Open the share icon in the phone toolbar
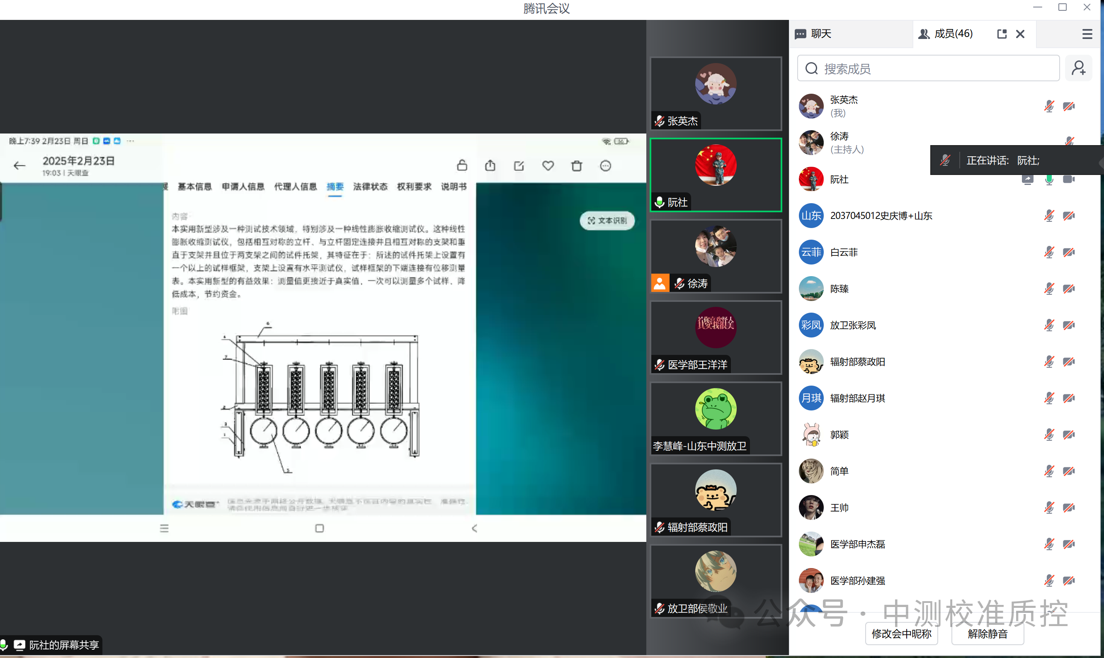 tap(490, 165)
